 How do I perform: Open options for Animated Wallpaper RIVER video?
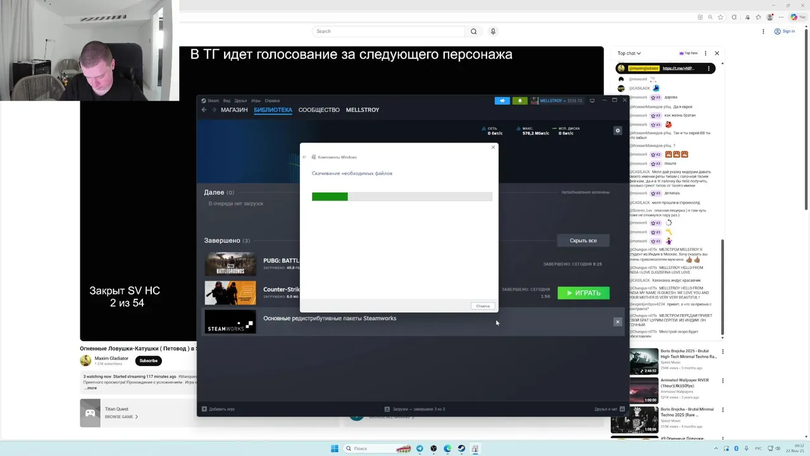click(723, 381)
